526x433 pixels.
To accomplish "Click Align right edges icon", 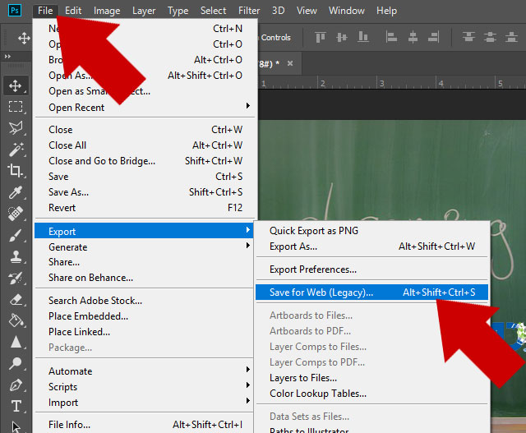I will (433, 37).
